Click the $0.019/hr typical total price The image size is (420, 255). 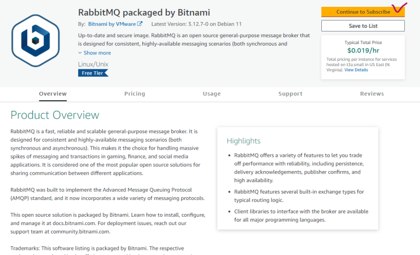[363, 51]
